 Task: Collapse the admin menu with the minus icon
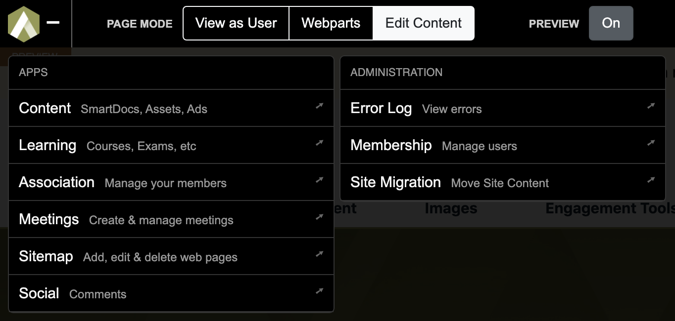pos(53,23)
